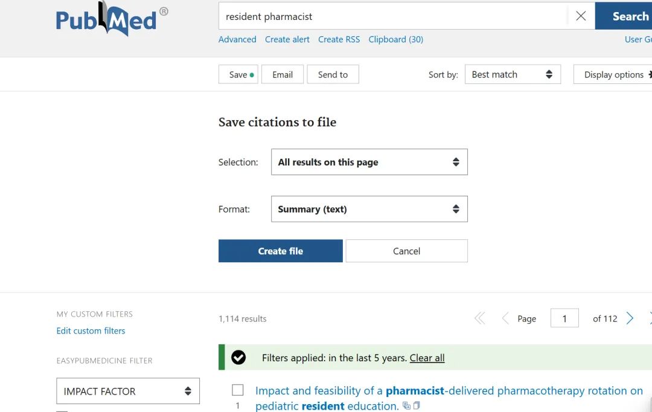This screenshot has width=652, height=412.
Task: Expand the IMPACT FACTOR filter dropdown
Action: [x=128, y=391]
